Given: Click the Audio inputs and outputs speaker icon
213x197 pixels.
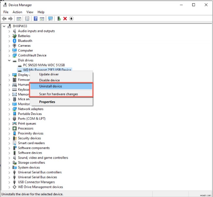Looking at the screenshot, I should pyautogui.click(x=14, y=31).
